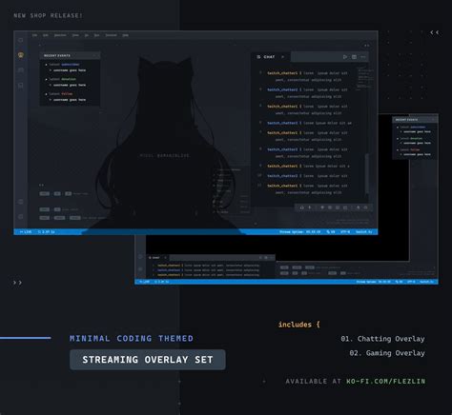Click the chat panel vertical scrollbar thumb
This screenshot has height=415, width=452.
click(366, 173)
